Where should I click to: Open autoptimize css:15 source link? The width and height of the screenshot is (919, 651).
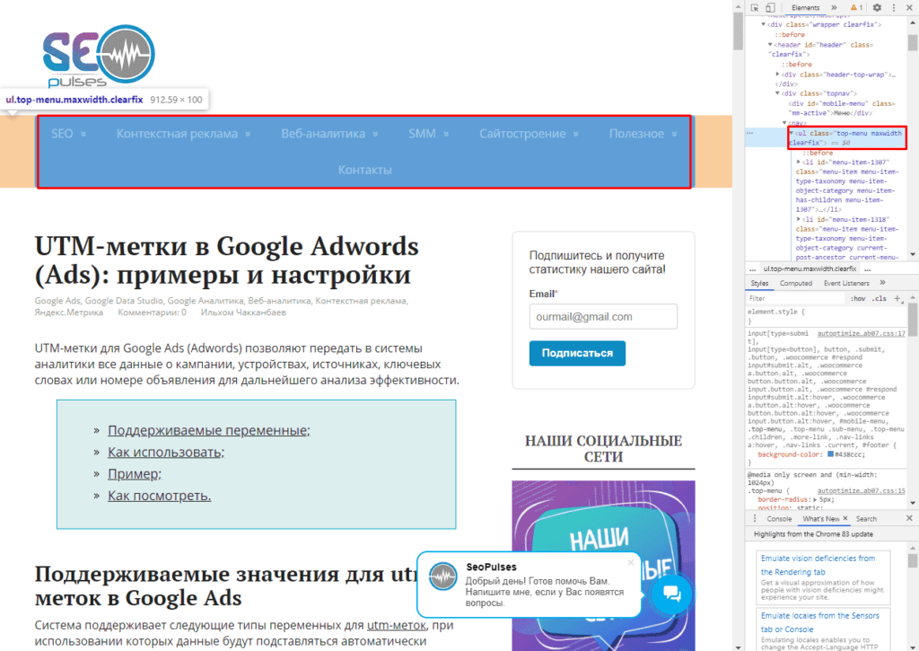[861, 490]
